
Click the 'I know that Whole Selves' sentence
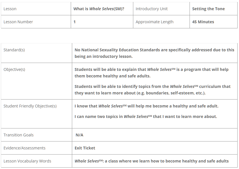pyautogui.click(x=146, y=106)
